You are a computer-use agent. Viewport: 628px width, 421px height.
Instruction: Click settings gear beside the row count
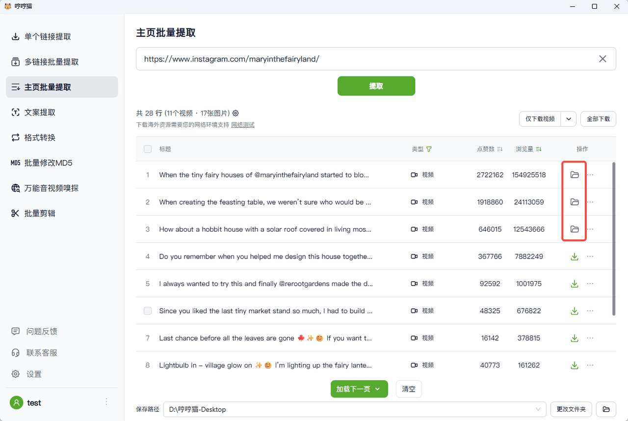point(235,113)
